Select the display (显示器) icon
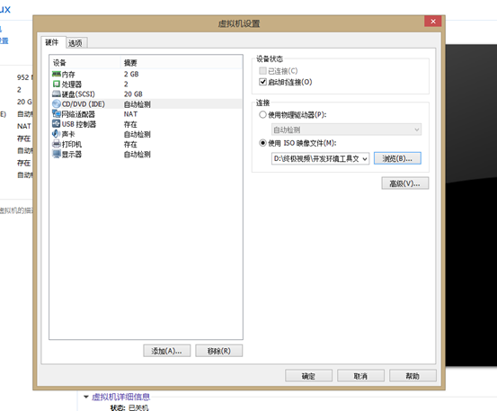Screen dimensions: 497x411 57,154
